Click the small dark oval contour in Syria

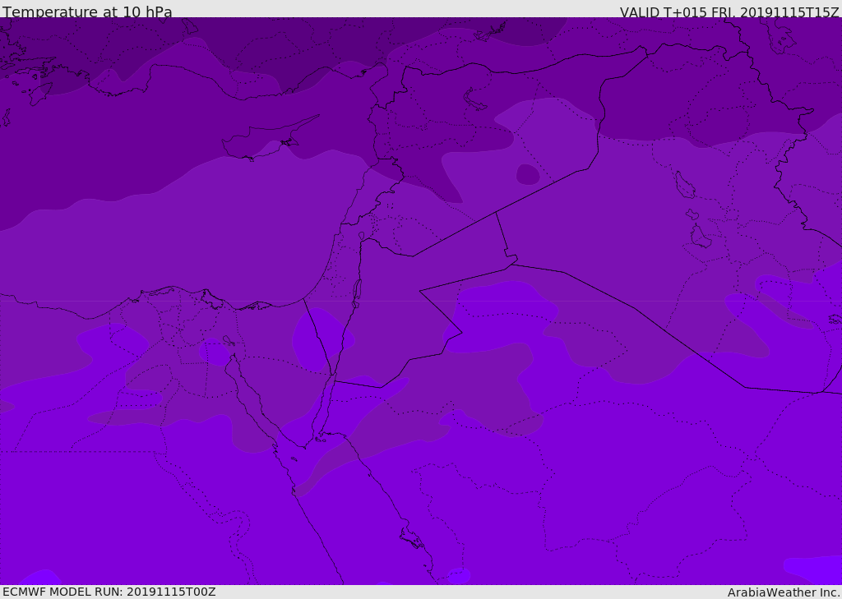528,174
